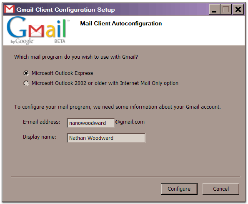248x204 pixels.
Task: Click the E-mail address field containing nanowoodward
Action: pos(91,123)
